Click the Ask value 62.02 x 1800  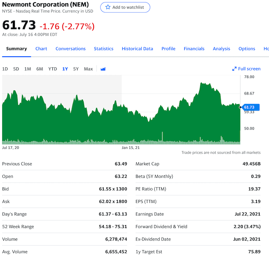113,201
